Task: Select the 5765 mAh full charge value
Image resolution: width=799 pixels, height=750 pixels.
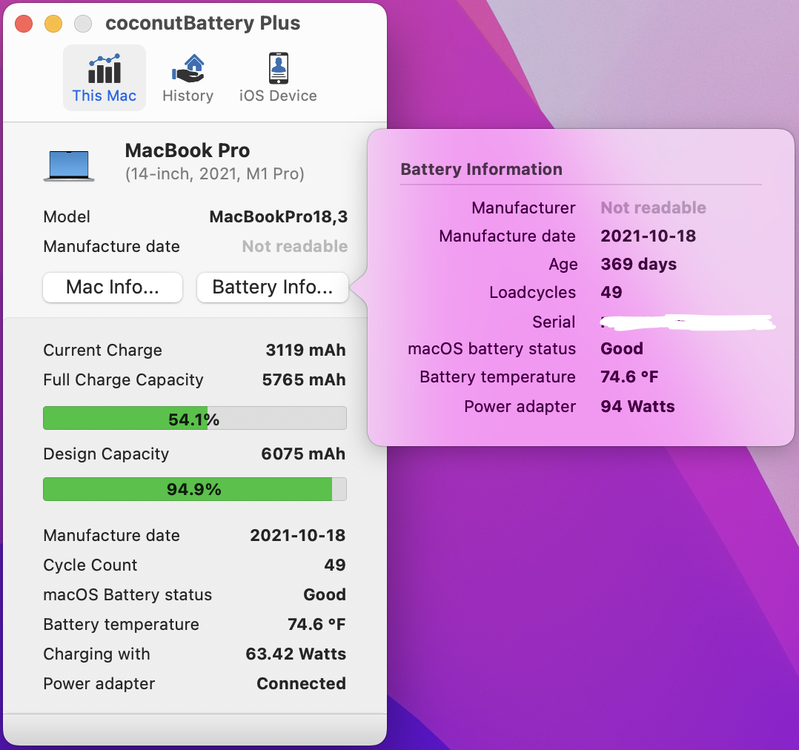Action: 304,380
